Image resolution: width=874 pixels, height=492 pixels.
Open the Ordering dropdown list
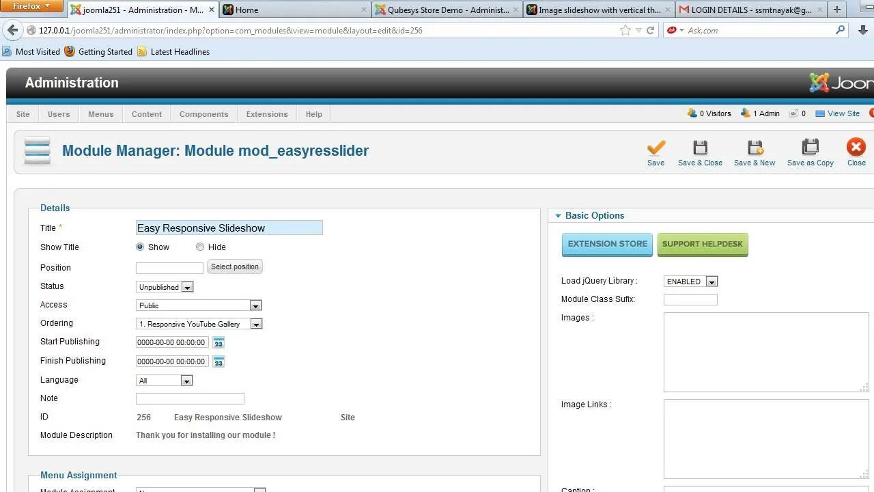pos(199,324)
